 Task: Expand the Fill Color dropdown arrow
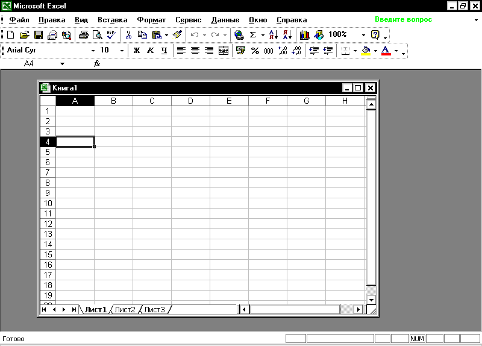point(375,51)
